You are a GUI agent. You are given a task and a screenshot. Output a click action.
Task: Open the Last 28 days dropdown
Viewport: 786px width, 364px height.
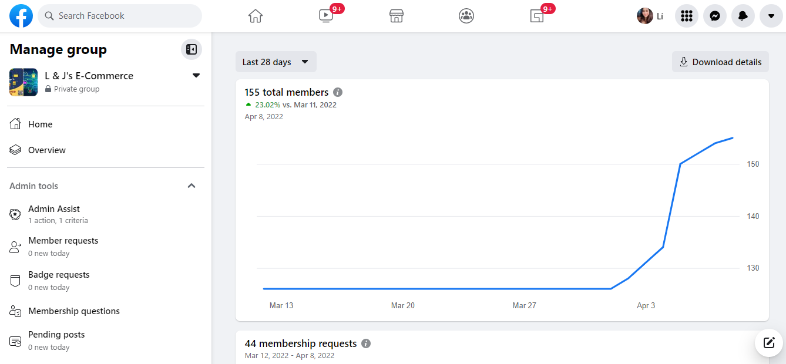276,62
